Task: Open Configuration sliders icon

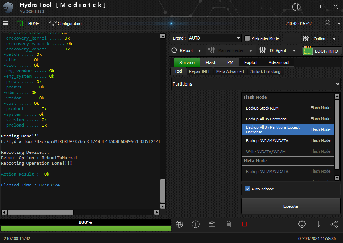Action: [53, 23]
